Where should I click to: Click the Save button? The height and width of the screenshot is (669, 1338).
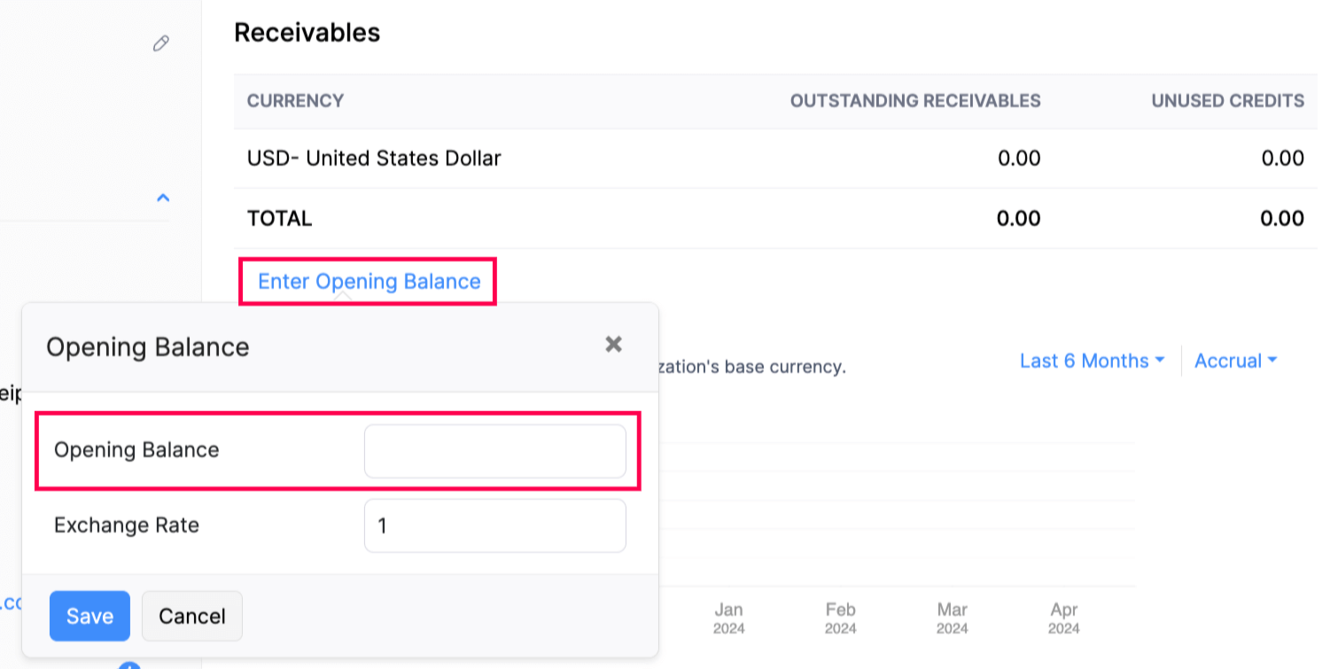89,616
